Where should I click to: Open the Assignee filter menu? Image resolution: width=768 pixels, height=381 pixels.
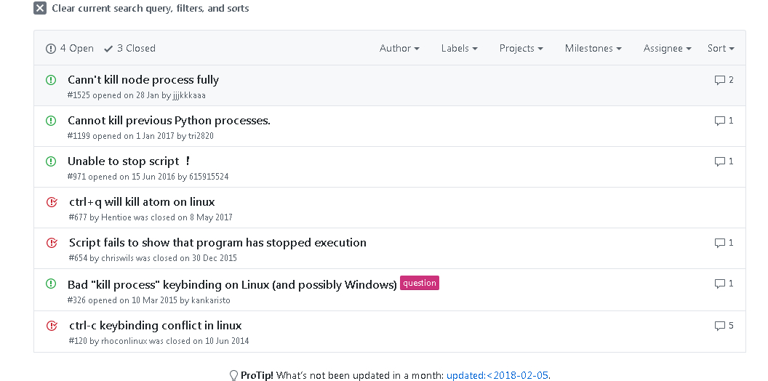(x=668, y=48)
